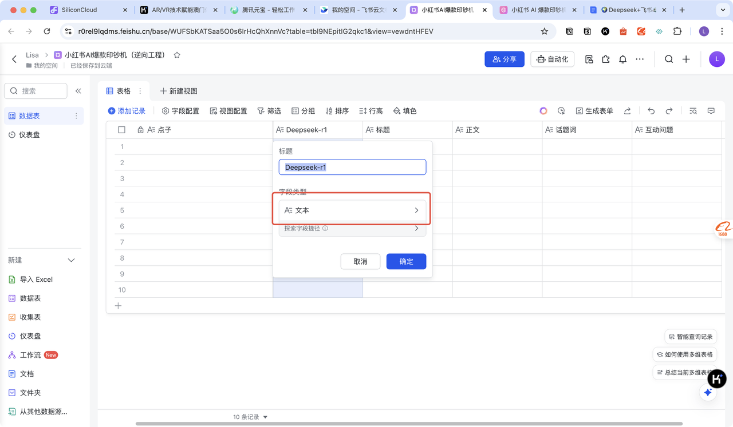Viewport: 733px width, 427px height.
Task: Expand 探索字段捷径 option
Action: tap(352, 229)
